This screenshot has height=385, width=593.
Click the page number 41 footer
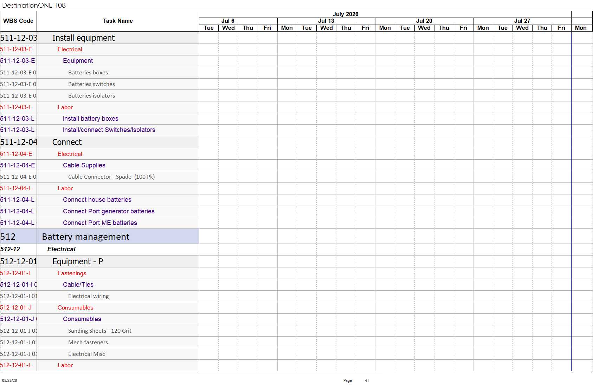point(367,380)
